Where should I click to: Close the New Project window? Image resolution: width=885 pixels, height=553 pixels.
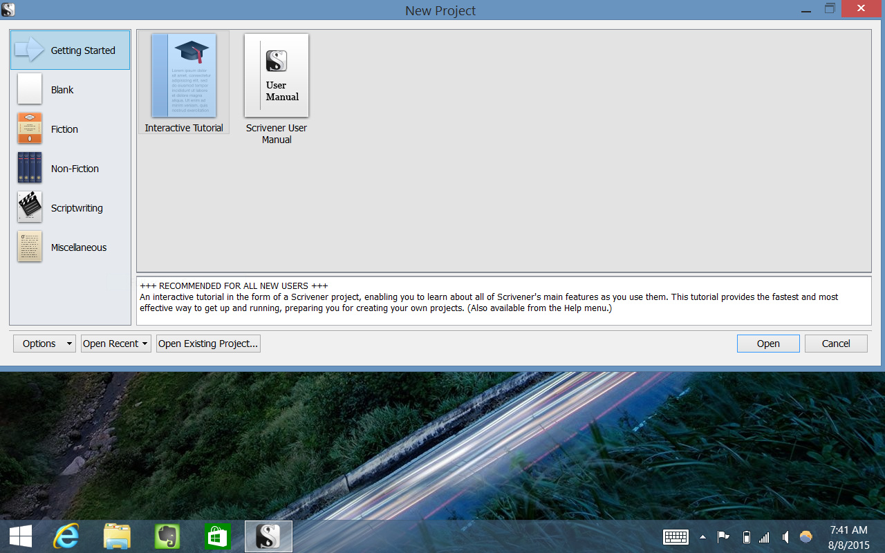coord(861,8)
